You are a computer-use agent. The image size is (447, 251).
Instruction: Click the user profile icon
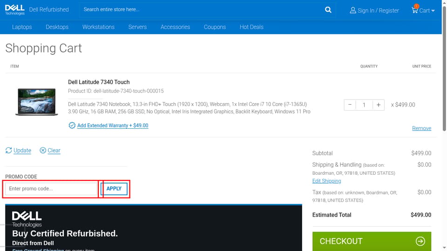coord(353,10)
